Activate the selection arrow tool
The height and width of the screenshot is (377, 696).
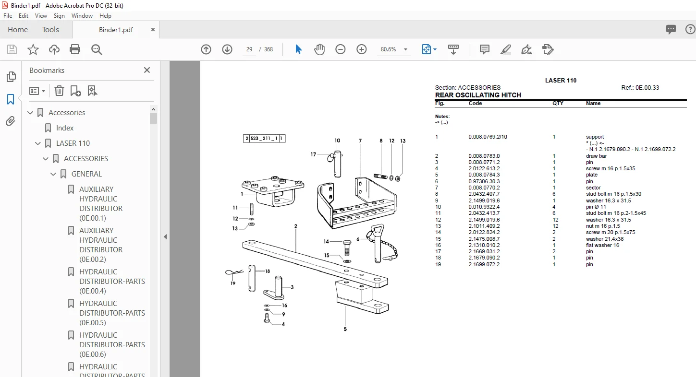299,49
